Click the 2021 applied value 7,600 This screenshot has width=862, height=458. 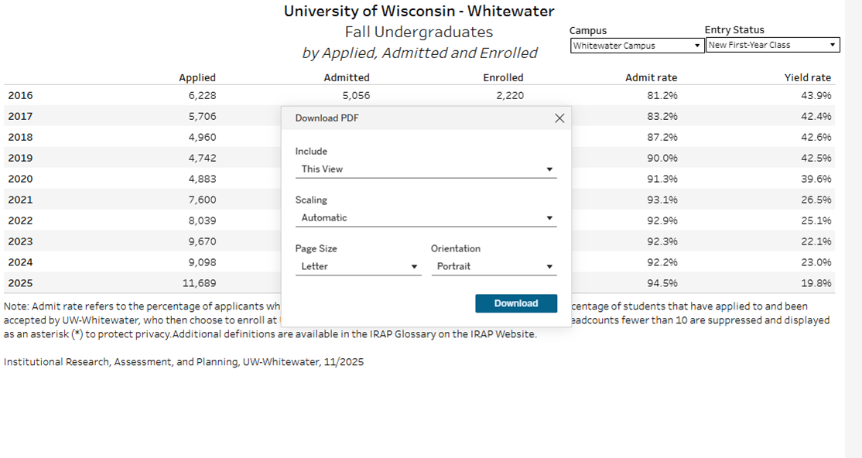[202, 200]
